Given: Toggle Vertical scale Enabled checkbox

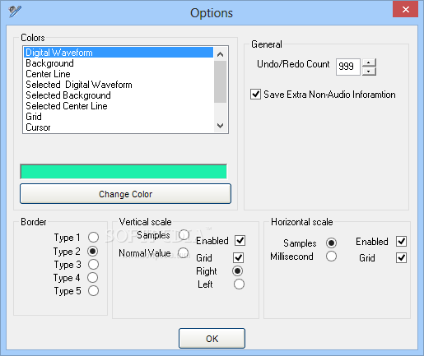Looking at the screenshot, I should click(240, 241).
